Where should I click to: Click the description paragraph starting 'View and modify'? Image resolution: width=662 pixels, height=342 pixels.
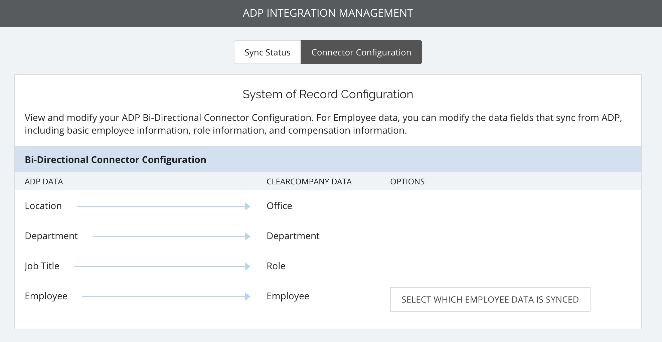(x=323, y=124)
